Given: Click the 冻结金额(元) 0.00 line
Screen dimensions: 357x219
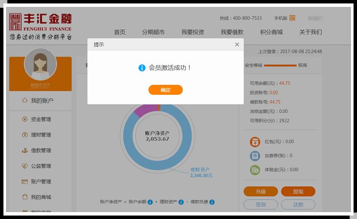Looking at the screenshot, I should pos(269,111).
